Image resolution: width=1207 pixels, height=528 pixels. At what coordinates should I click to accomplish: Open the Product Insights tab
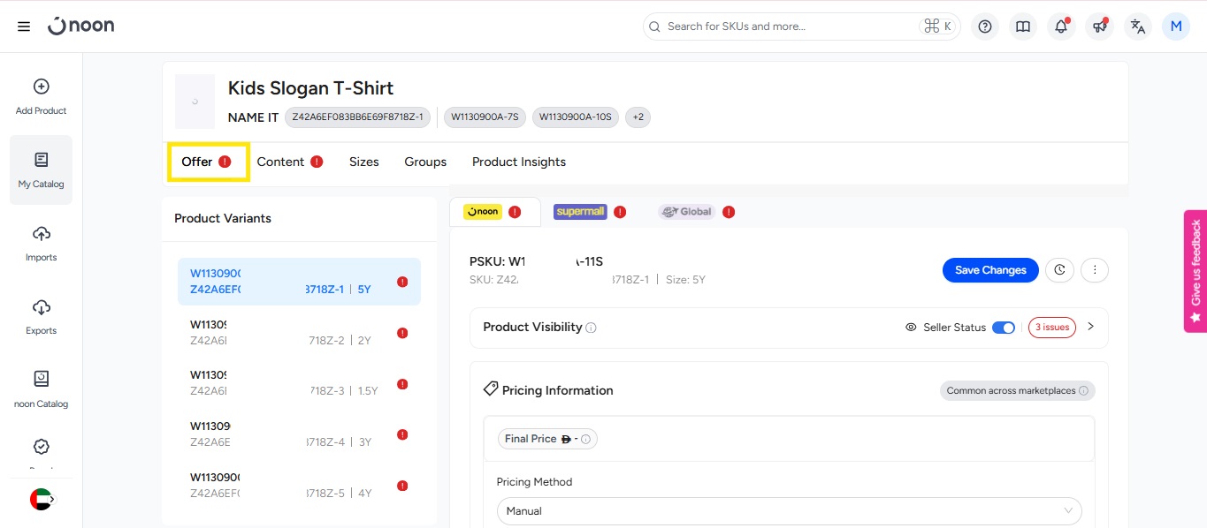518,162
